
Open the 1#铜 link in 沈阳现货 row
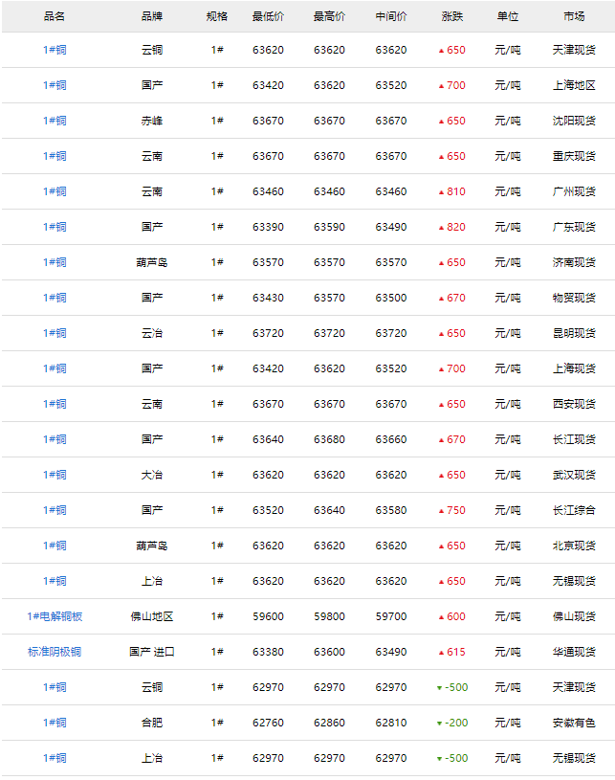coord(55,121)
